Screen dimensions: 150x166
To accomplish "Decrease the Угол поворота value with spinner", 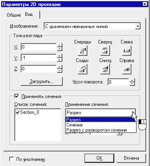I will coord(132,84).
